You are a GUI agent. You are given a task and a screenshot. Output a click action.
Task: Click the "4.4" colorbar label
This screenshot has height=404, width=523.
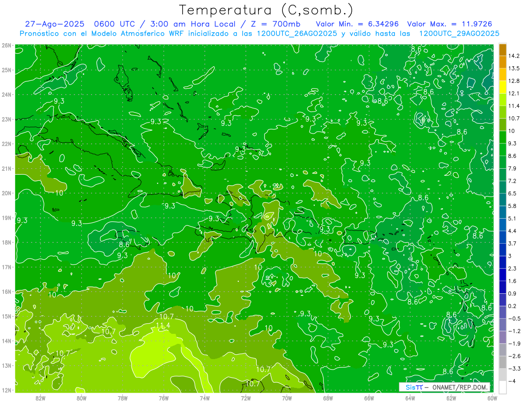tap(513, 231)
